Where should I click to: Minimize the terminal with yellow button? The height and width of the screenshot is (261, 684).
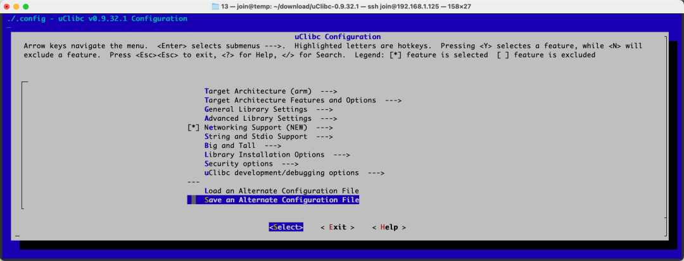(16, 6)
